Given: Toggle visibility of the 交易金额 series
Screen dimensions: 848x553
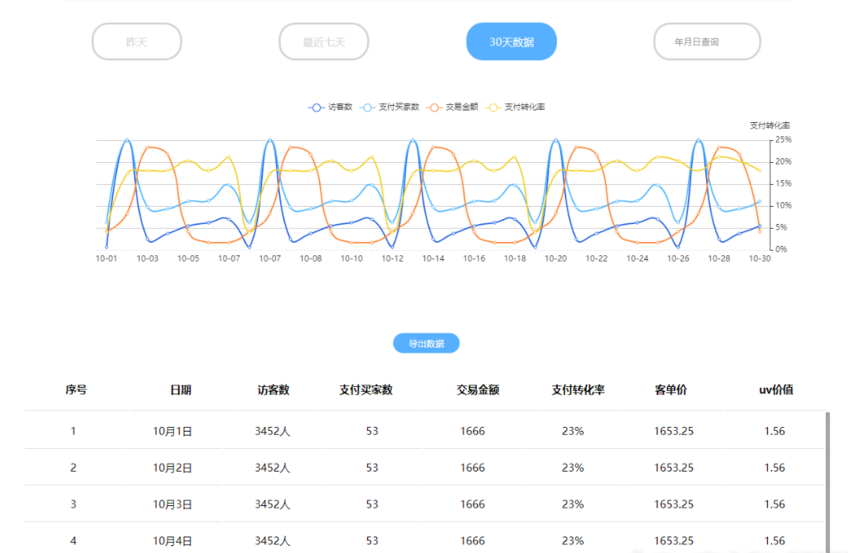Looking at the screenshot, I should (x=433, y=107).
